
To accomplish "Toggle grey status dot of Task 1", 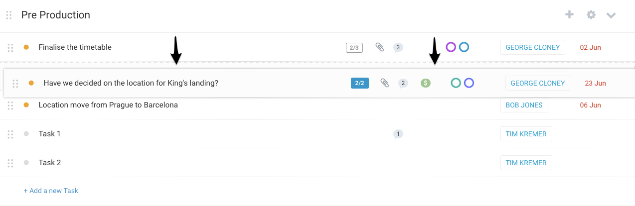I will 26,134.
